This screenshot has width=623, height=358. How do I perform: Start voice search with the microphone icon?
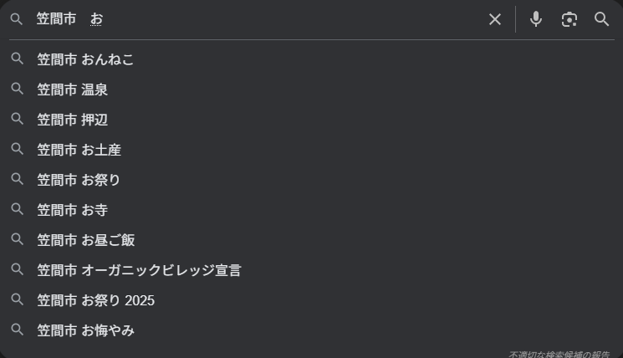(536, 19)
